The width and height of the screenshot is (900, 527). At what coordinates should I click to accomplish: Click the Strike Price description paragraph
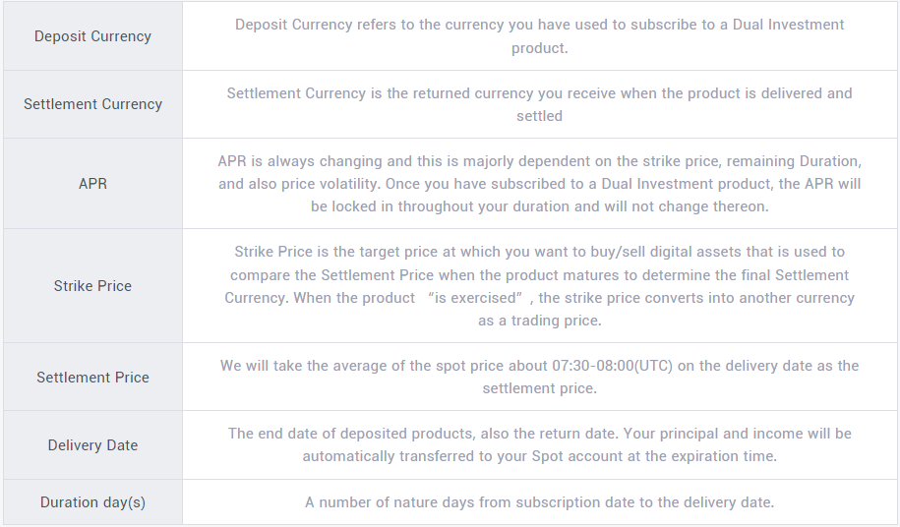pos(540,285)
